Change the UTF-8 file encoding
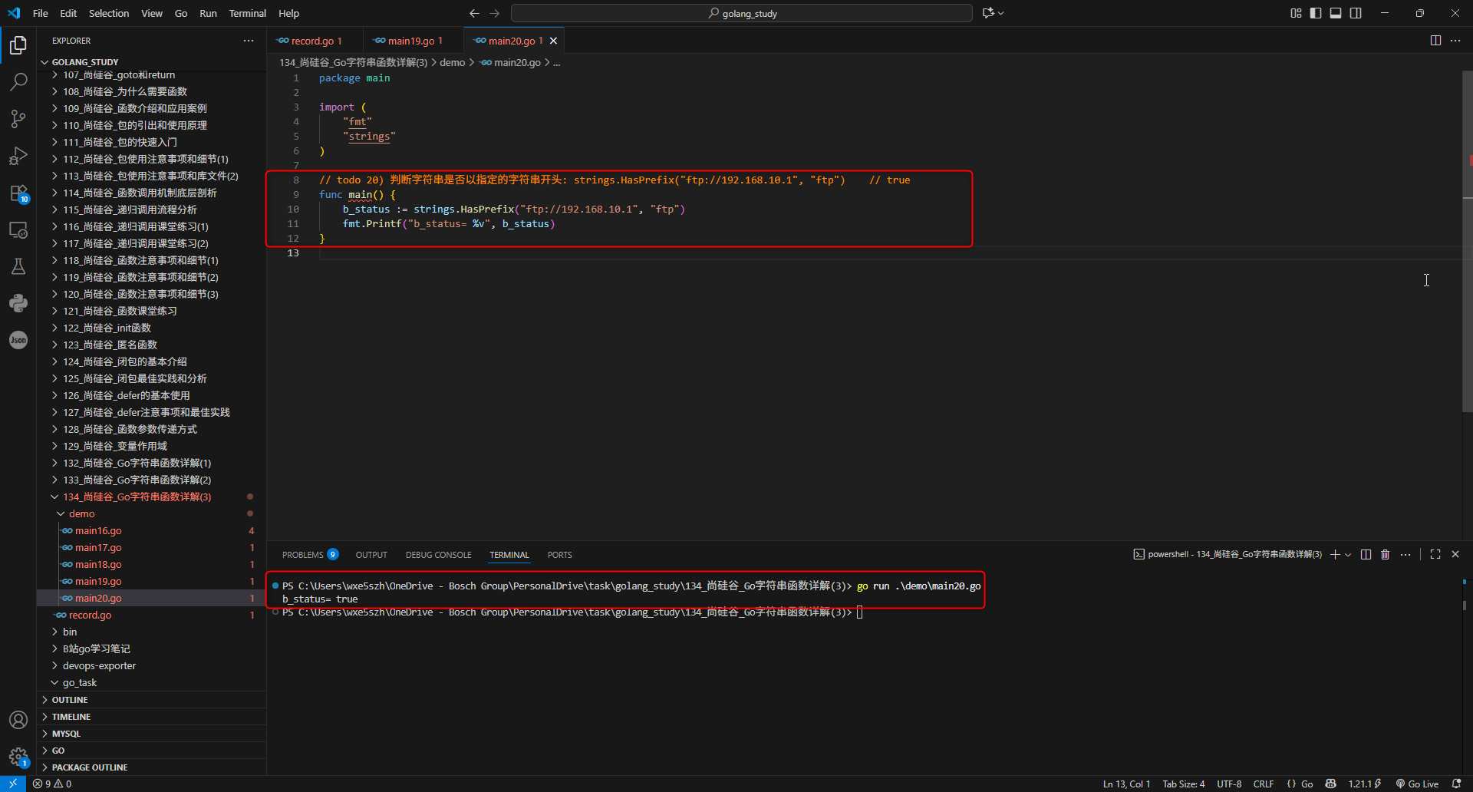The width and height of the screenshot is (1473, 792). click(1229, 784)
